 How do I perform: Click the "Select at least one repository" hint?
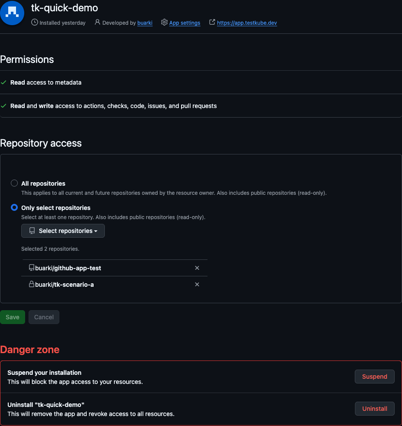[113, 217]
